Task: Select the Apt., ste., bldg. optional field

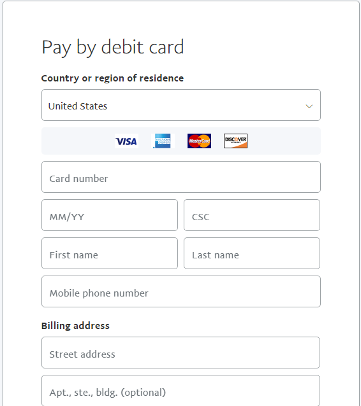Action: coord(180,391)
